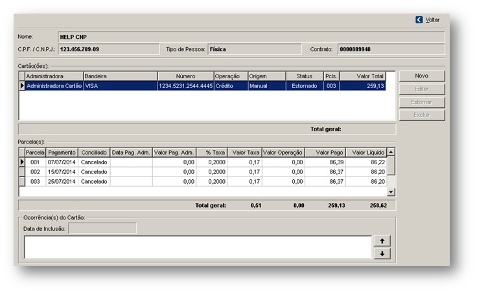Select the Administradora column header
The height and width of the screenshot is (293, 477).
pos(54,76)
